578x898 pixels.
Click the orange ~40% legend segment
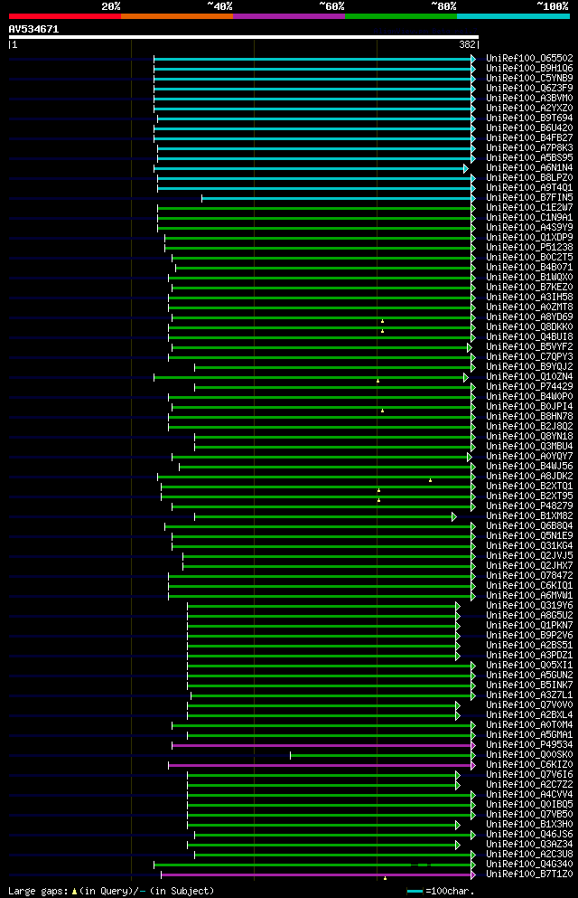[x=177, y=16]
